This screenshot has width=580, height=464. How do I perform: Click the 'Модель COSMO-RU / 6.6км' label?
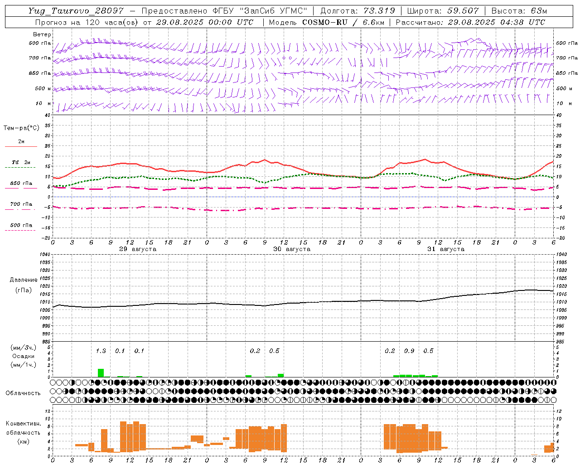(x=327, y=22)
